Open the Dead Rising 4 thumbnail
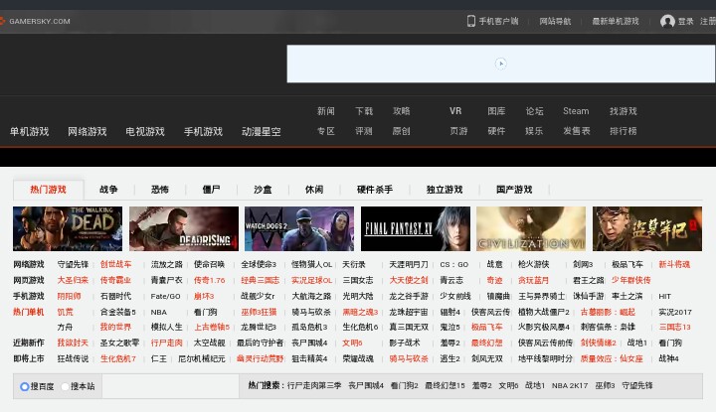 pyautogui.click(x=184, y=228)
